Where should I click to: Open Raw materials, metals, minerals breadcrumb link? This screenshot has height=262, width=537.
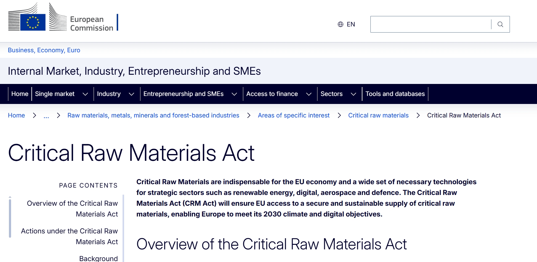pyautogui.click(x=153, y=115)
